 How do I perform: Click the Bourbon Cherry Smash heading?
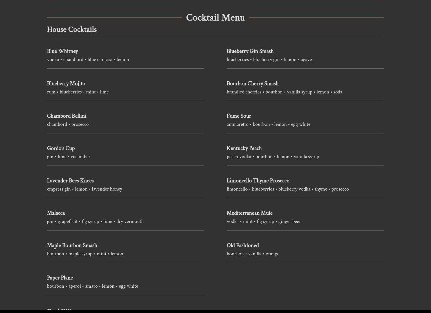pyautogui.click(x=253, y=84)
